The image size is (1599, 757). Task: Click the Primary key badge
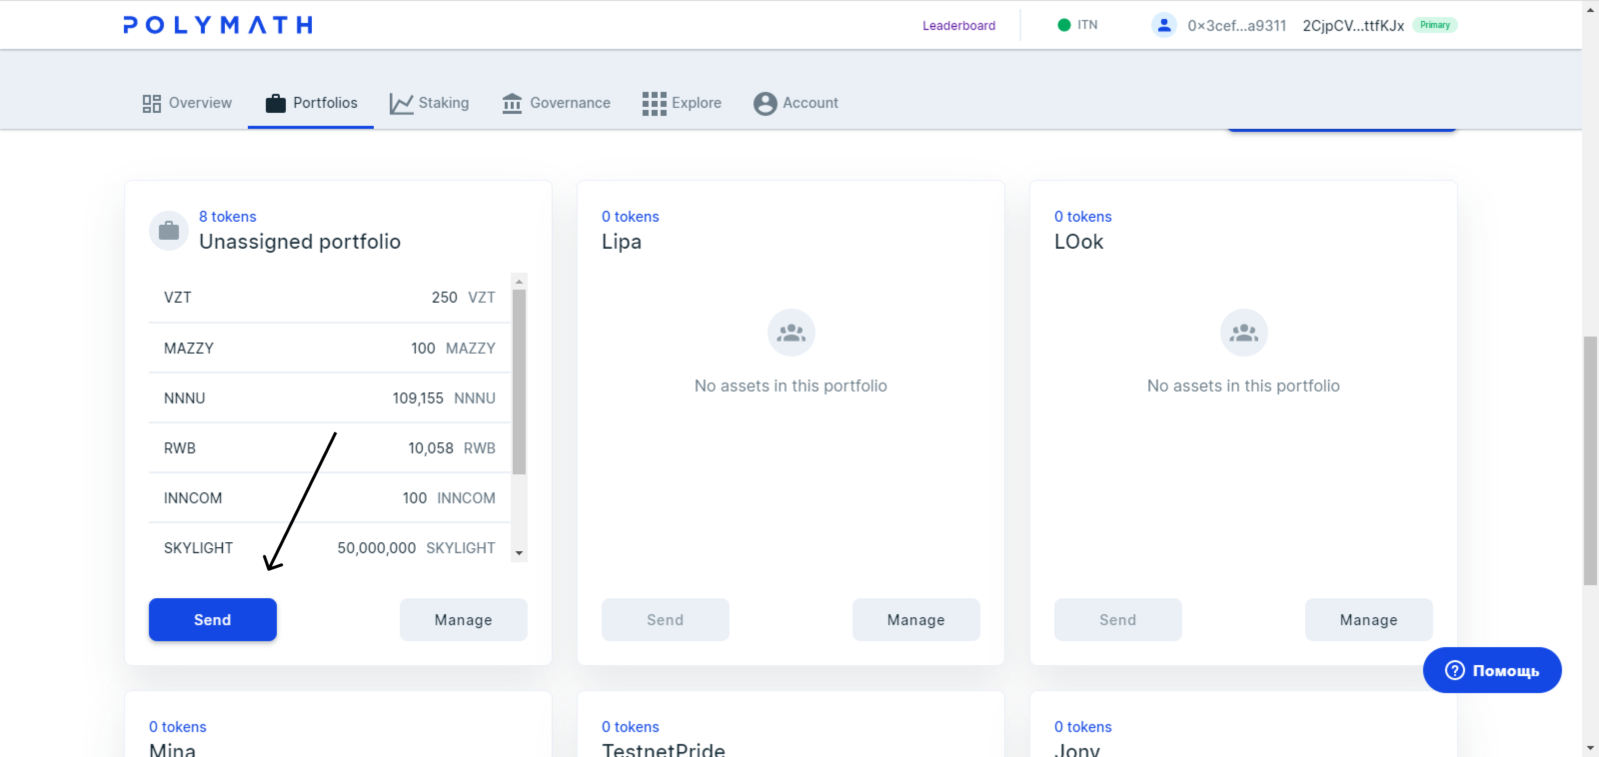tap(1435, 25)
